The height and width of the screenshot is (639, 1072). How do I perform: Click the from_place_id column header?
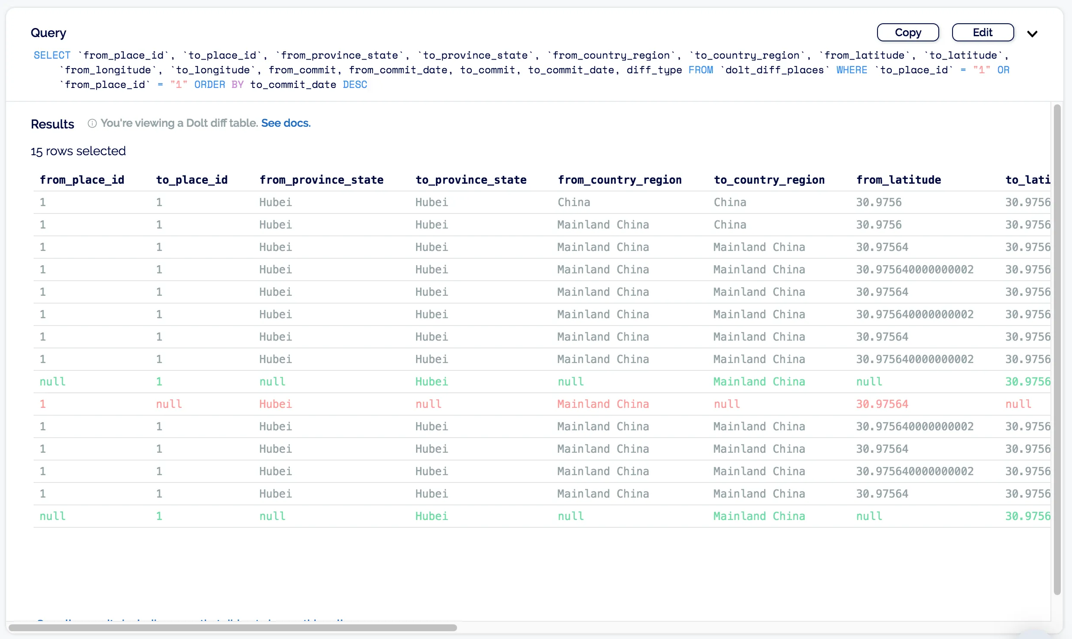point(82,180)
